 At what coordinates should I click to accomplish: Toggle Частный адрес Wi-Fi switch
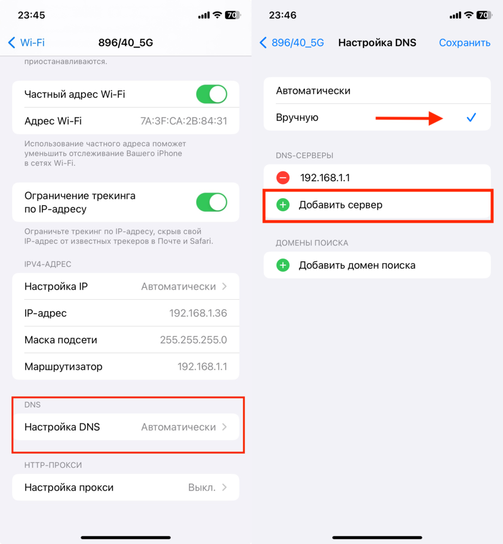[x=211, y=94]
